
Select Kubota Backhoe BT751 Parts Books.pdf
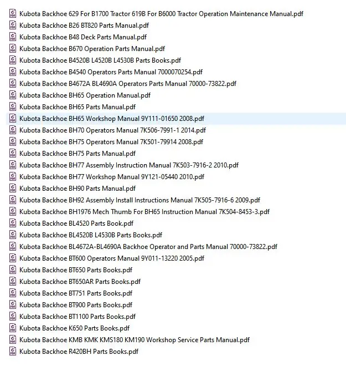(76, 293)
